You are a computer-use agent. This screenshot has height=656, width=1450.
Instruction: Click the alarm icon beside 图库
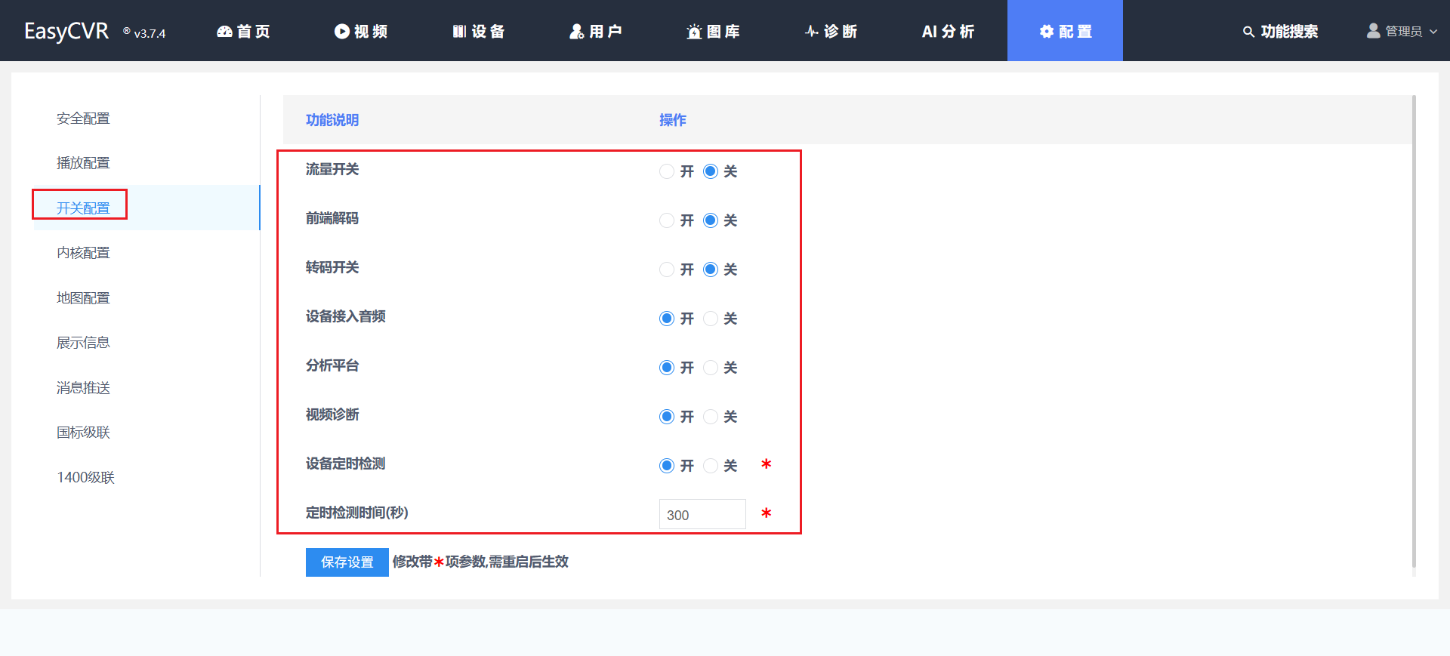pyautogui.click(x=694, y=32)
